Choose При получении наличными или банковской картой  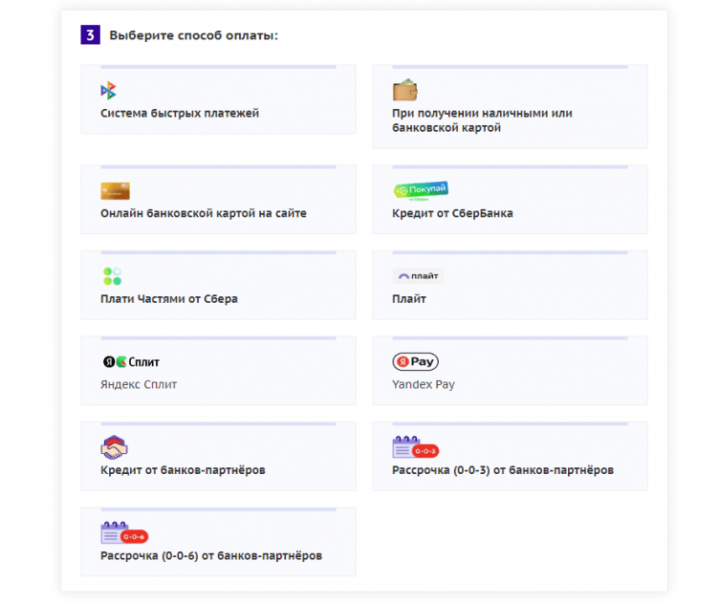(x=482, y=119)
